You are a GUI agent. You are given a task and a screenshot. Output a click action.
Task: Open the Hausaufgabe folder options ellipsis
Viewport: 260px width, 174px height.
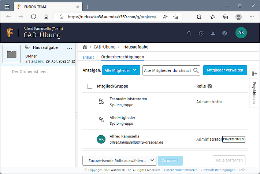[x=70, y=48]
